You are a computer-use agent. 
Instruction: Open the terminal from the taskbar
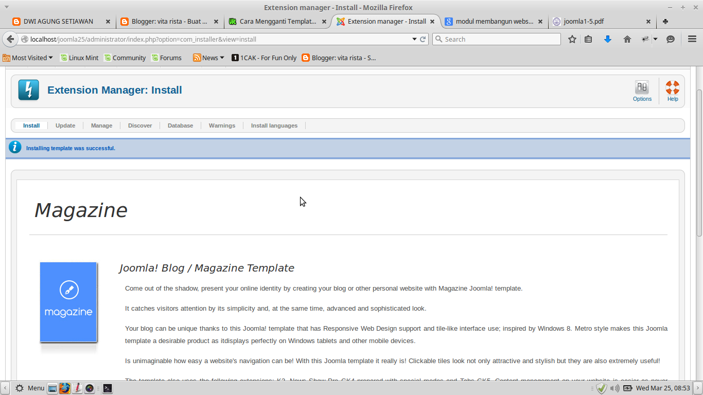(107, 388)
